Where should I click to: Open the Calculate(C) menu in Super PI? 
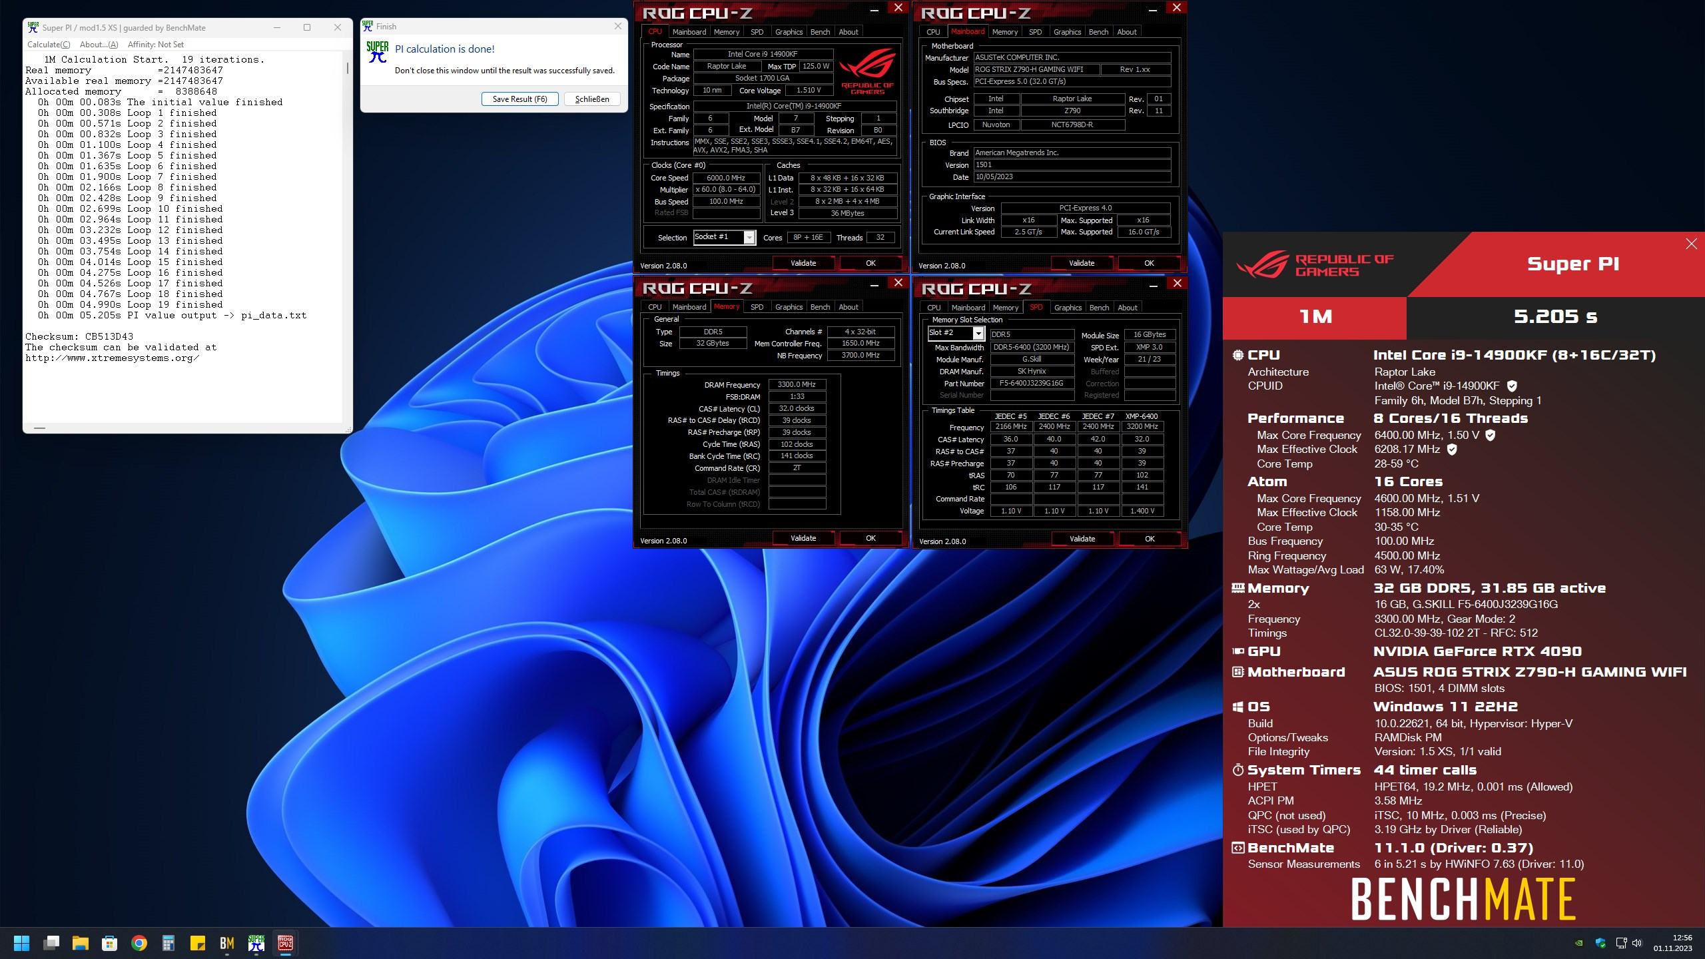coord(48,45)
